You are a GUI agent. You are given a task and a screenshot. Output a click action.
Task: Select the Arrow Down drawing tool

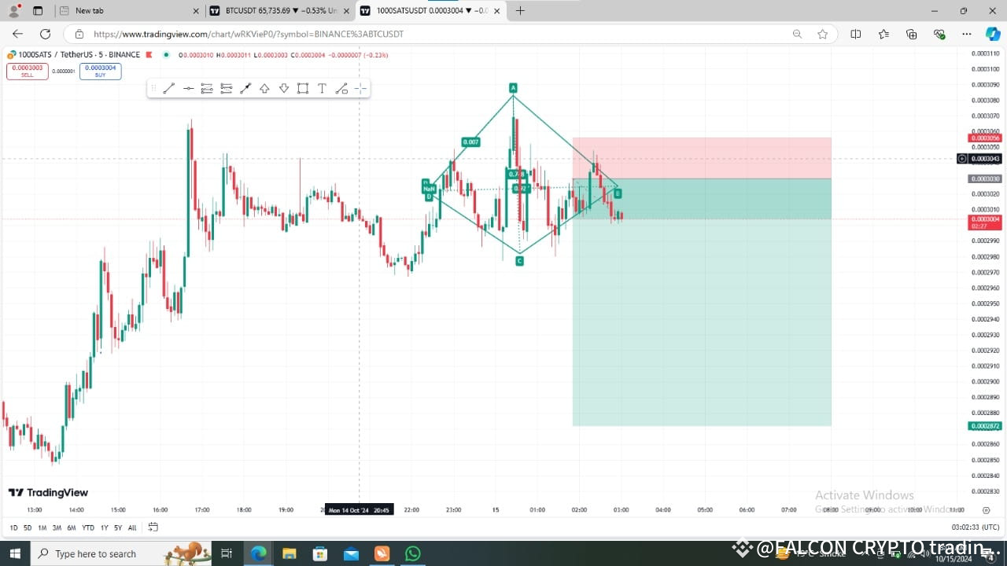click(x=284, y=88)
